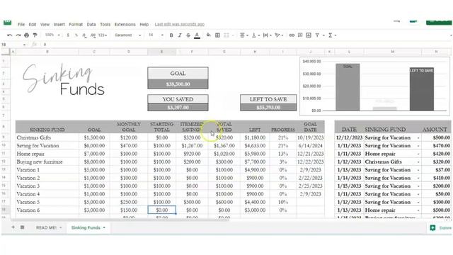Click the sinking funds bar chart

[374, 86]
